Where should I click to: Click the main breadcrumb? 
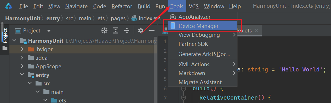point(85,18)
